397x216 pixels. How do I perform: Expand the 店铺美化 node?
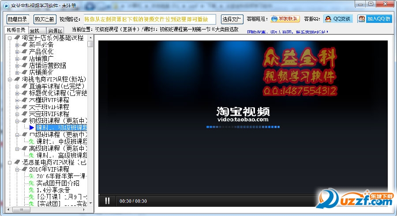coord(17,73)
